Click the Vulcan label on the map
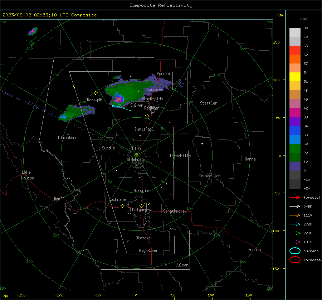This screenshot has width=322, height=300. 182,265
